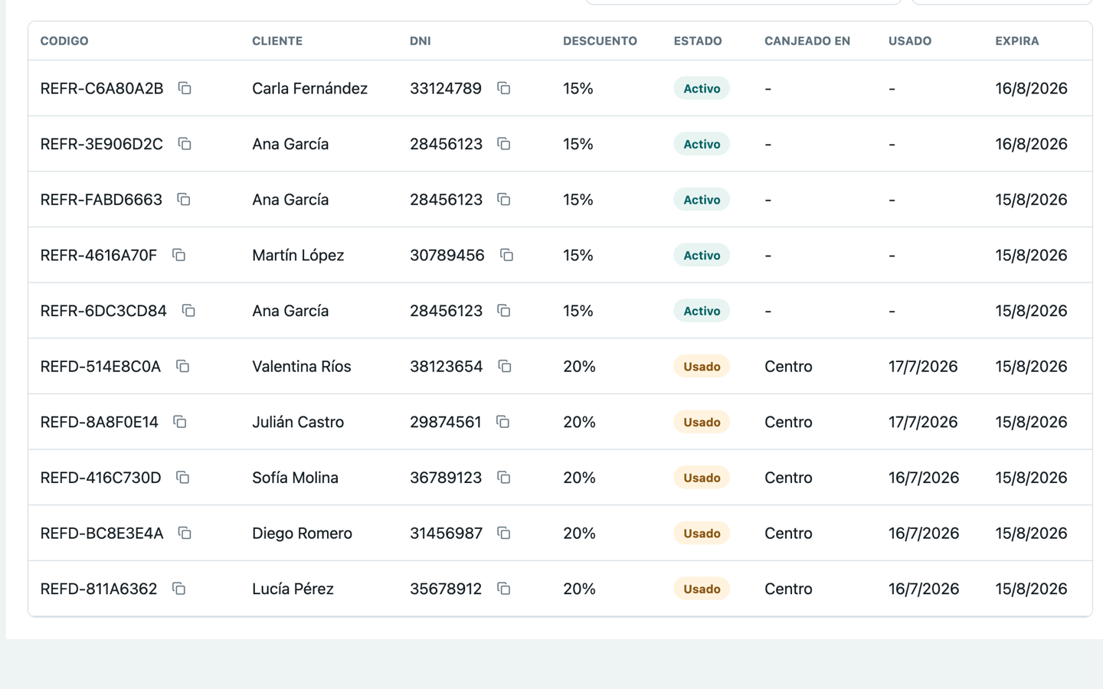Copy code REFD-514E8C0A
Screen dimensions: 1103x689
tap(183, 367)
